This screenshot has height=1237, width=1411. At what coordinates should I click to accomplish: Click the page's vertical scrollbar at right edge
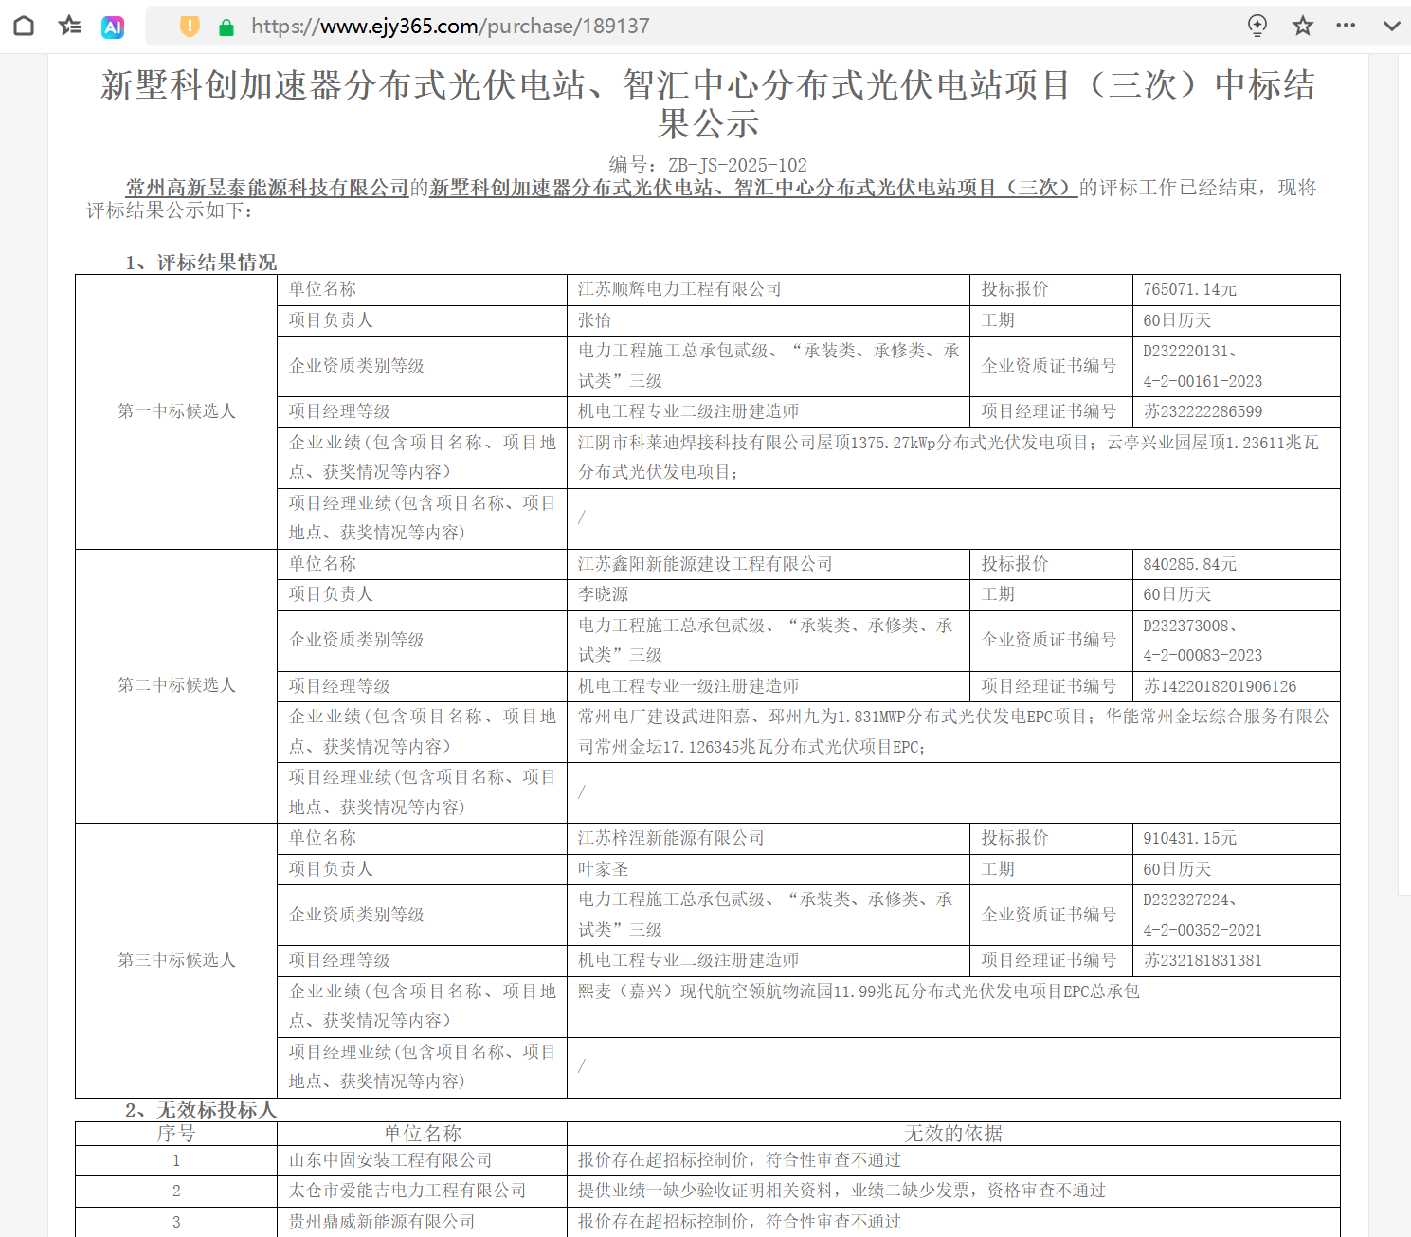pos(1404,569)
